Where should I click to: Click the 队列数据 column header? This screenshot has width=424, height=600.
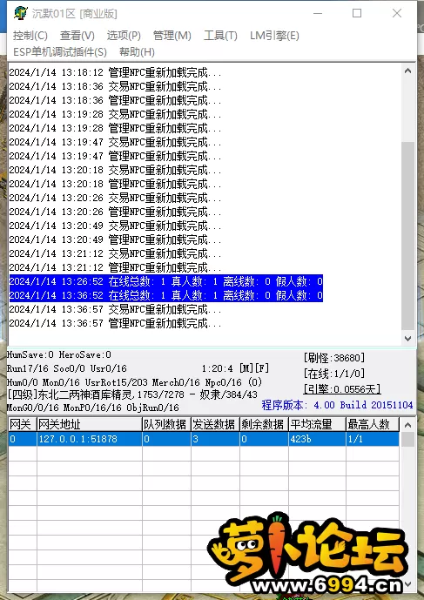coord(166,424)
